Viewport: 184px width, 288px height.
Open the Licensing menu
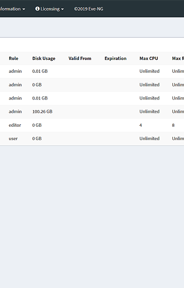pyautogui.click(x=50, y=9)
